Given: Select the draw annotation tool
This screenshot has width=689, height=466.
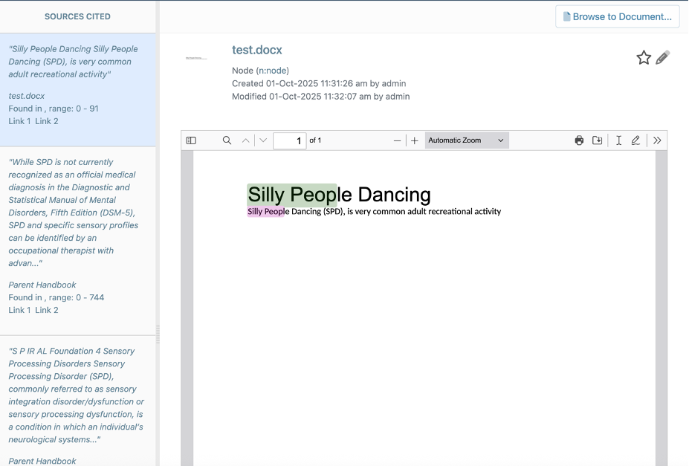Looking at the screenshot, I should (x=635, y=140).
